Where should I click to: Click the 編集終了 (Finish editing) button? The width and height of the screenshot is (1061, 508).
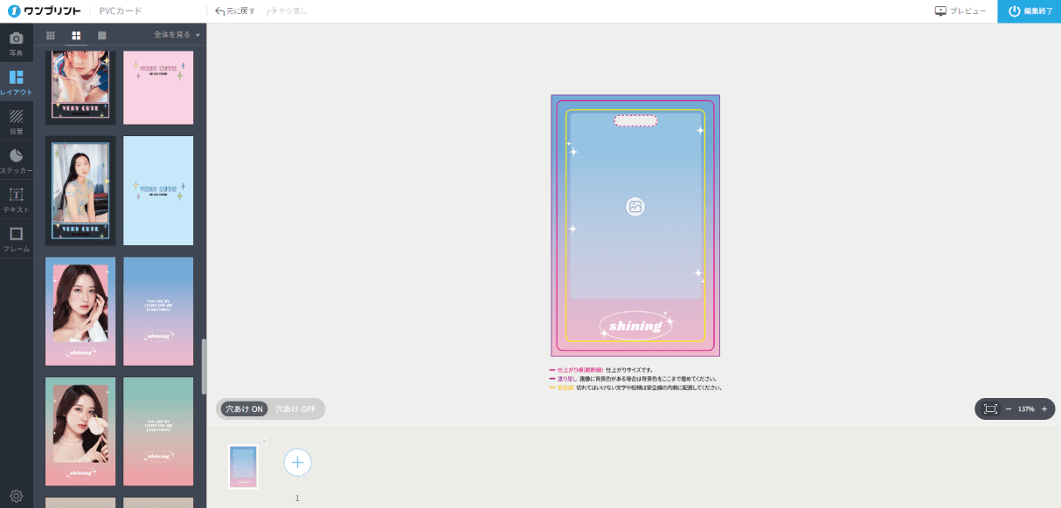point(1029,11)
